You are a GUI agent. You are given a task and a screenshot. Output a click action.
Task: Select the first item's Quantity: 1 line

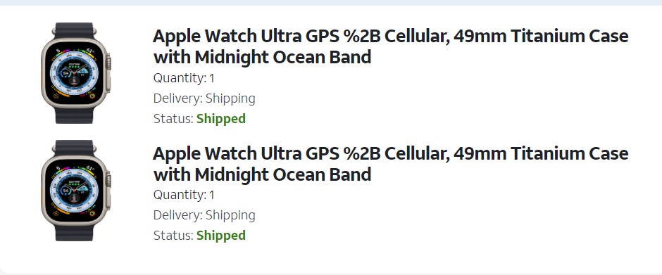(184, 78)
